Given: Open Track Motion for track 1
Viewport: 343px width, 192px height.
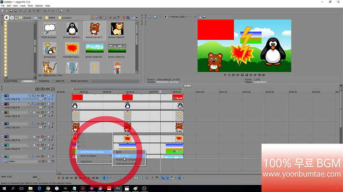Looking at the screenshot, I should tap(34, 96).
